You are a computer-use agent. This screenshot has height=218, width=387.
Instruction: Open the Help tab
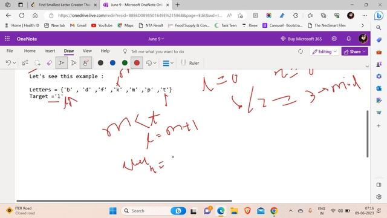click(x=105, y=51)
